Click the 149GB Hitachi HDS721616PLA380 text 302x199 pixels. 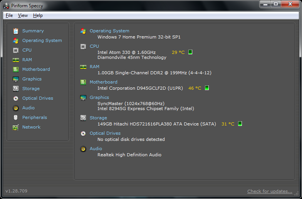coord(157,124)
